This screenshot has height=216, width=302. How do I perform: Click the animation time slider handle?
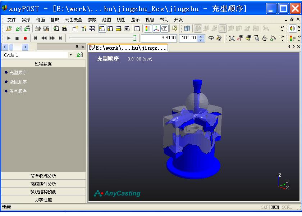click(x=134, y=38)
